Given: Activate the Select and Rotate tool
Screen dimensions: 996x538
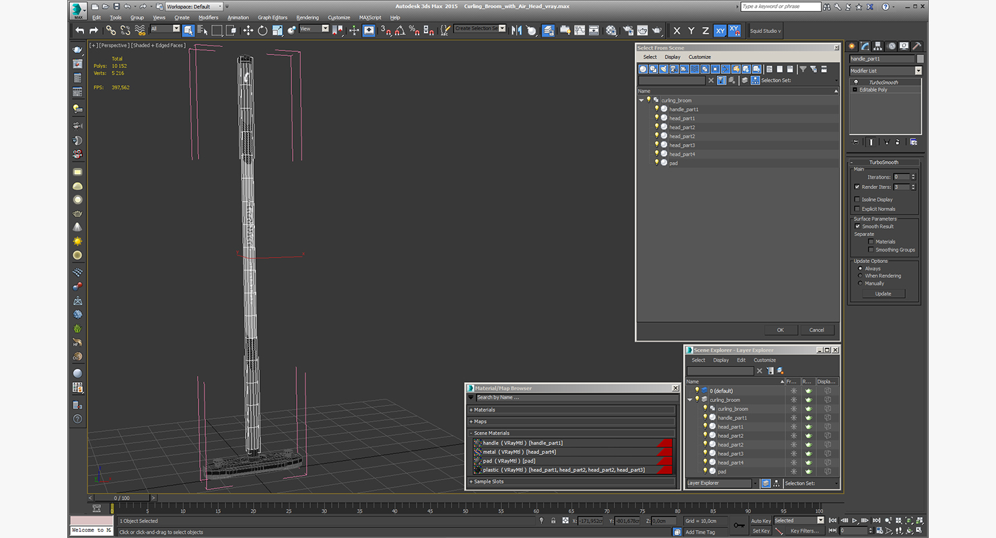Looking at the screenshot, I should pos(262,30).
